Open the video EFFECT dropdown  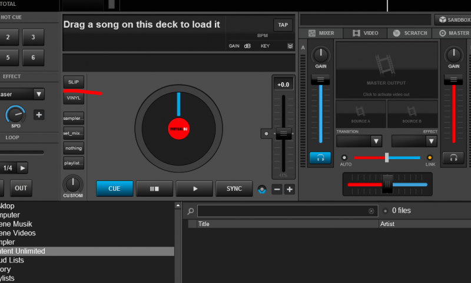point(414,141)
